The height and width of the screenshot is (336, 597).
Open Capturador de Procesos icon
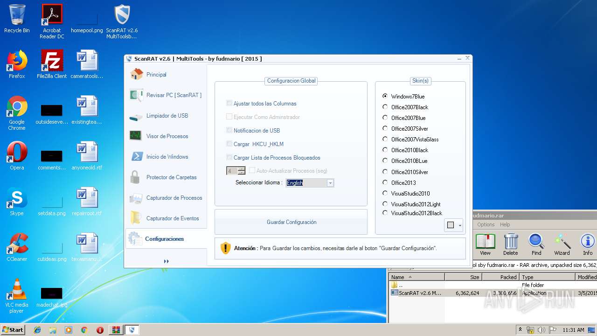(x=136, y=198)
